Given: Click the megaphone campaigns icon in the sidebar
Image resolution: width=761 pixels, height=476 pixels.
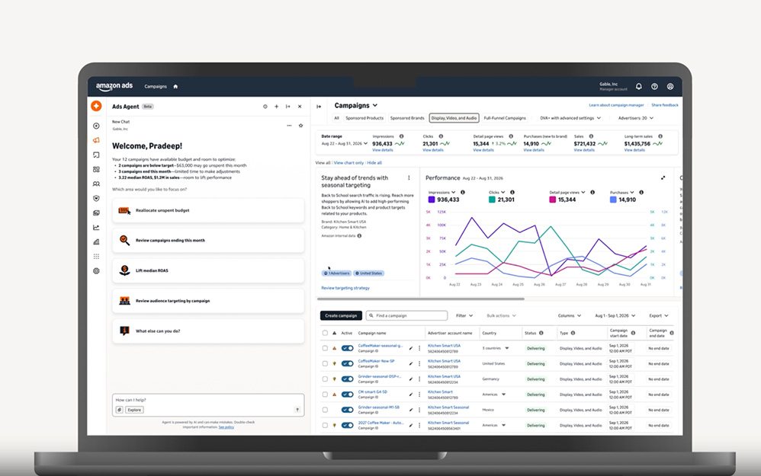Looking at the screenshot, I should click(96, 140).
